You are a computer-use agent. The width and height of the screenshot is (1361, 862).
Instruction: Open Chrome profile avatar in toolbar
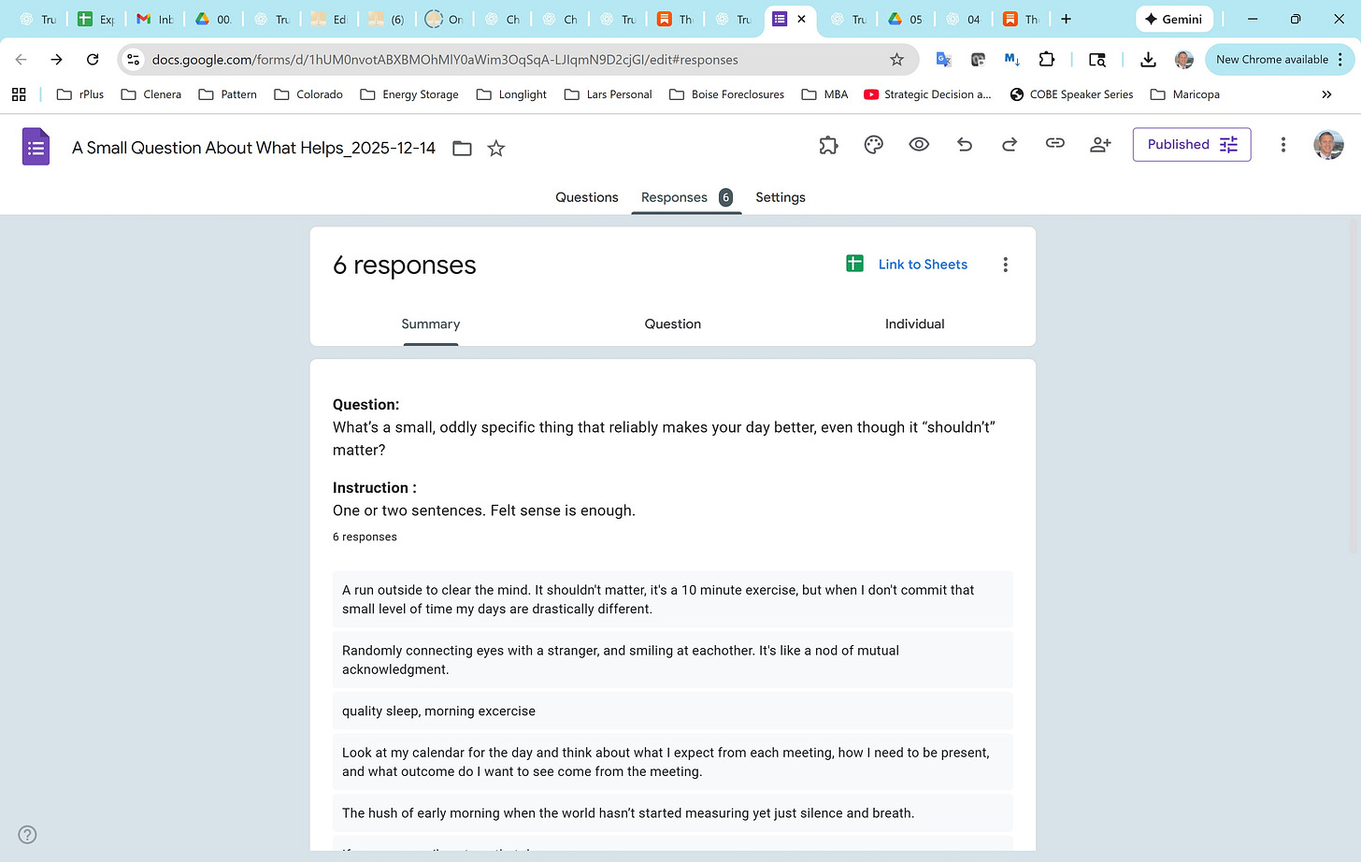1184,59
